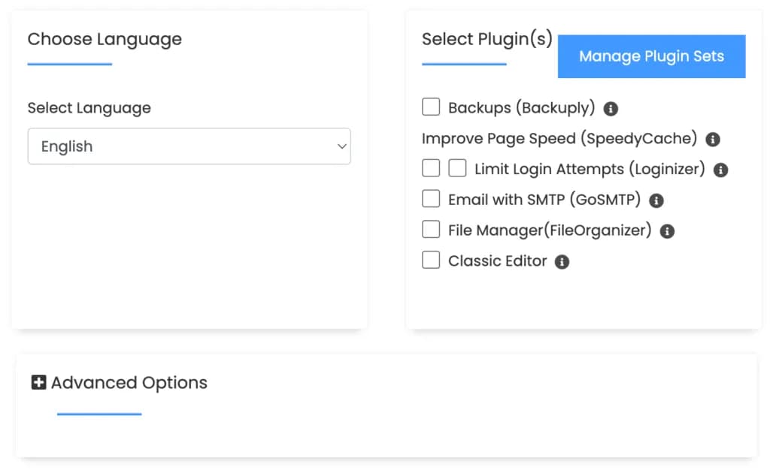Check the first Loginizer checkbox
Image resolution: width=770 pixels, height=473 pixels.
pyautogui.click(x=430, y=167)
